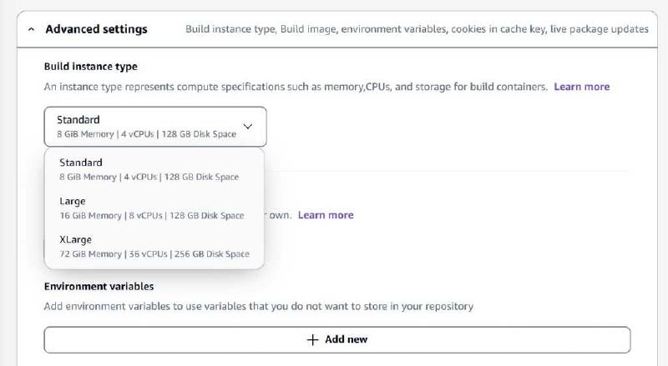Close the Build instance type dropdown

155,127
